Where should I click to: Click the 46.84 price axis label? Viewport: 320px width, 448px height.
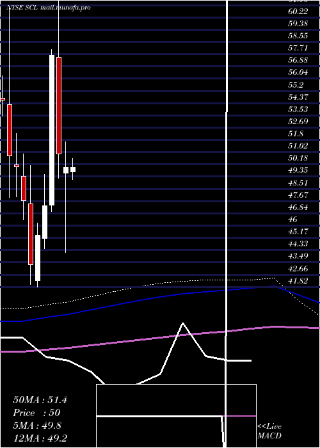[x=298, y=207]
